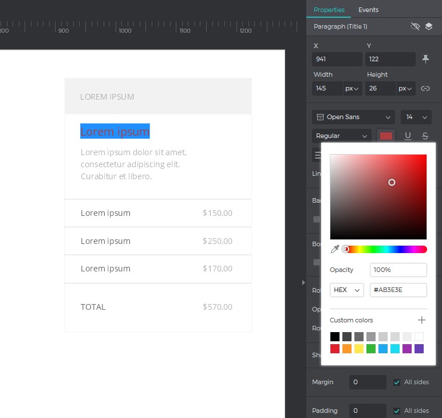Viewport: 442px width, 418px height.
Task: Add a custom color with plus icon
Action: click(x=421, y=320)
